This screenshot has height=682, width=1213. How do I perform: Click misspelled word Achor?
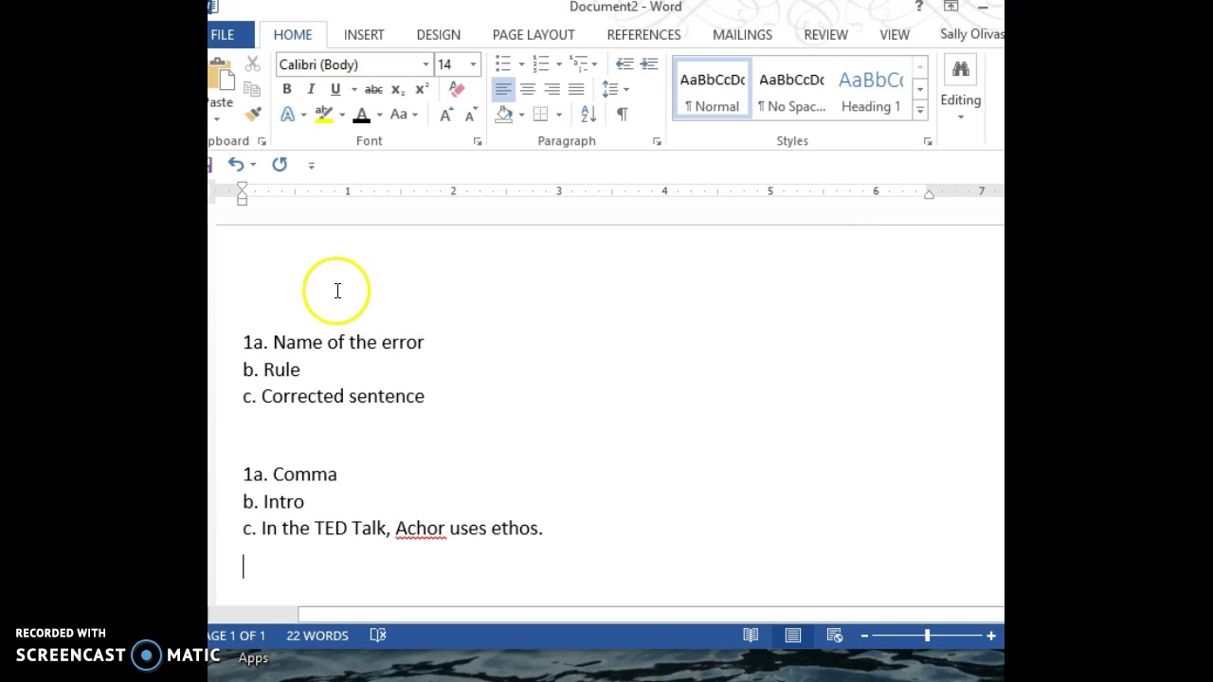point(420,528)
